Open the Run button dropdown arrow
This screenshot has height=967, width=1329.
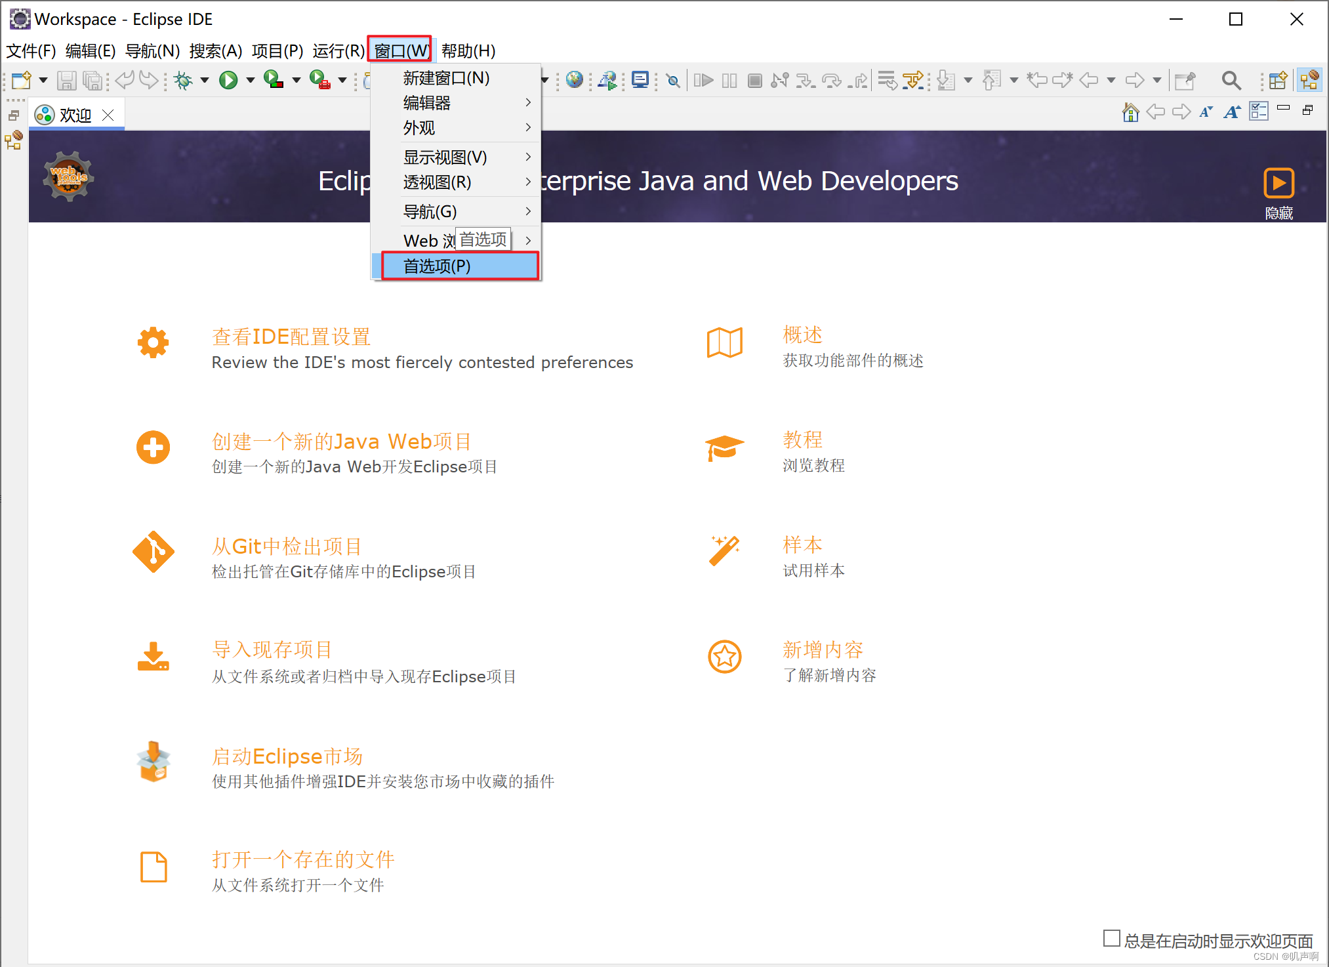tap(249, 80)
